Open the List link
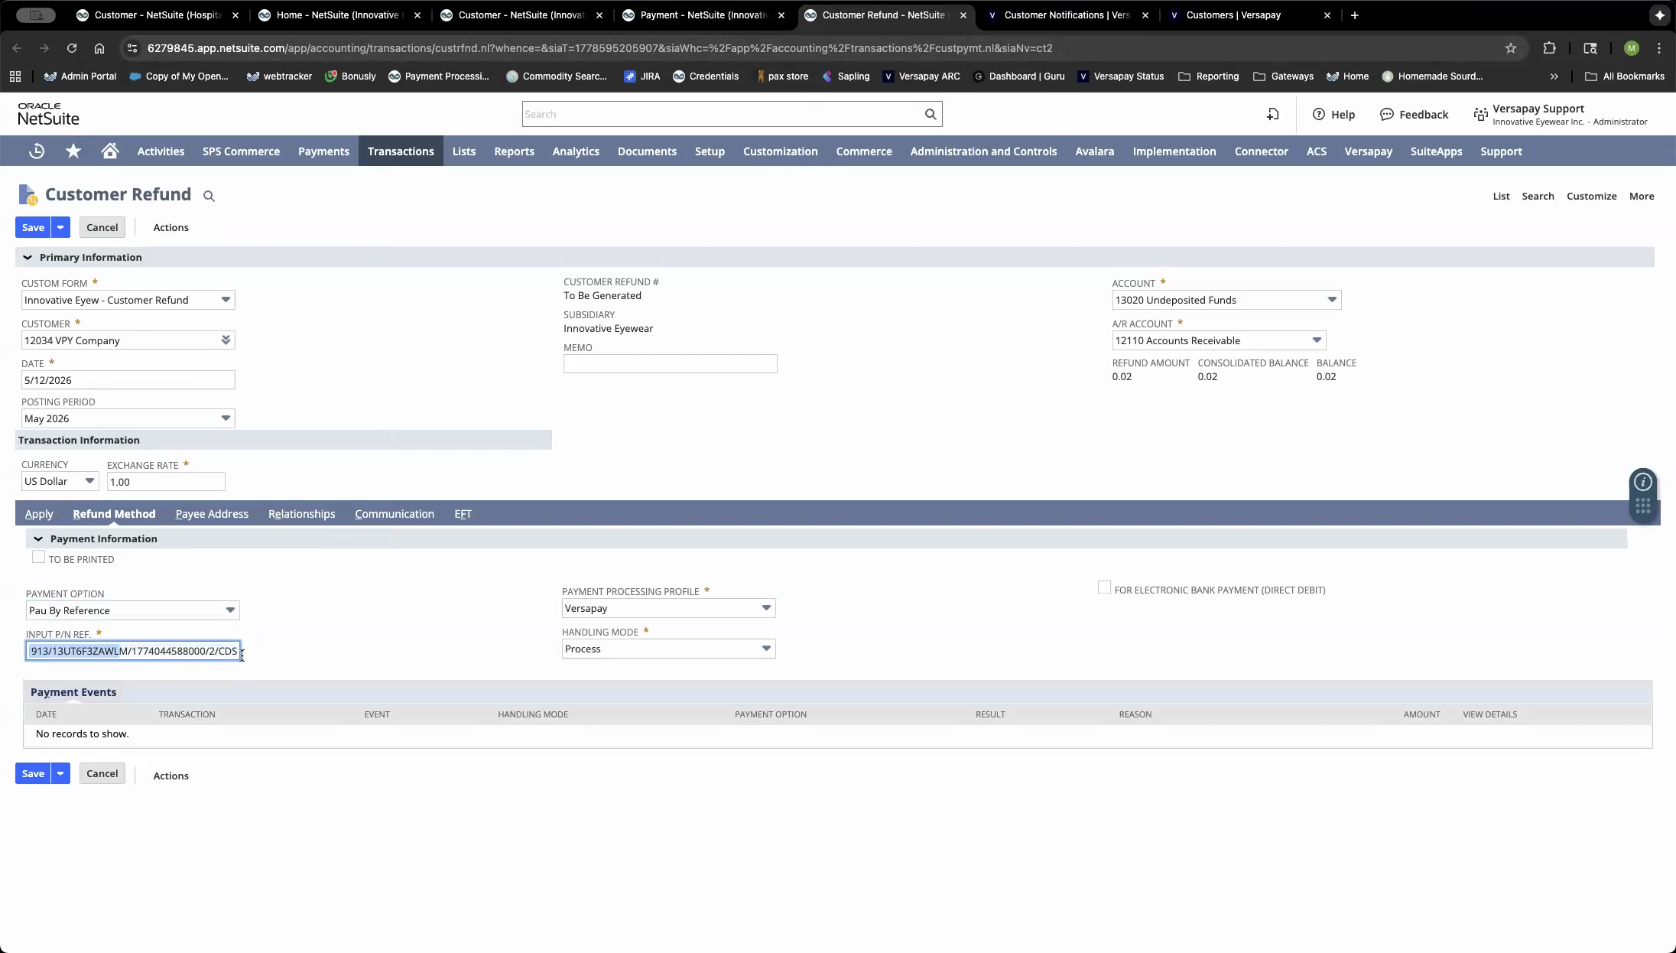1676x953 pixels. 1501,197
